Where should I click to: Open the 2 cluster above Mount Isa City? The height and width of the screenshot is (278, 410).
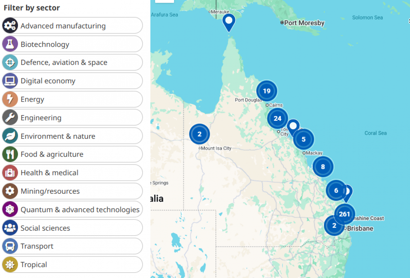(x=199, y=134)
